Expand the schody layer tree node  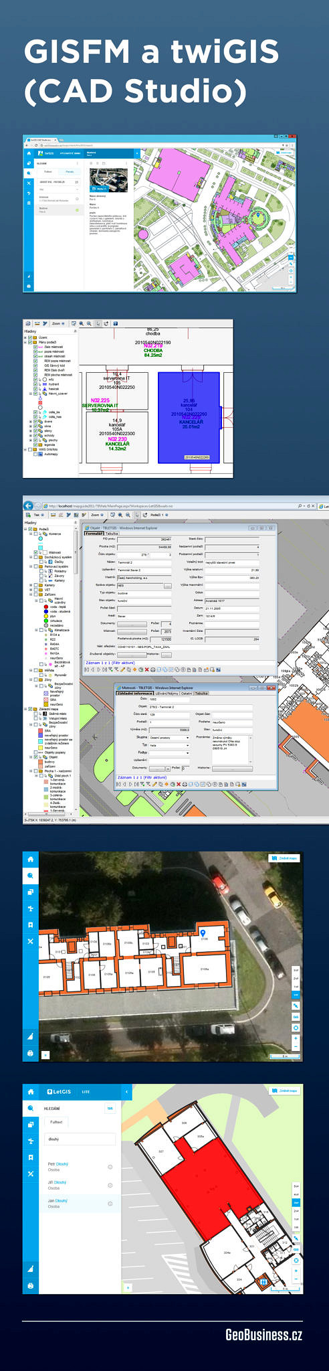31,435
